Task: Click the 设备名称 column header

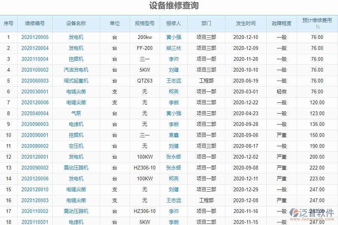Action: click(x=75, y=23)
